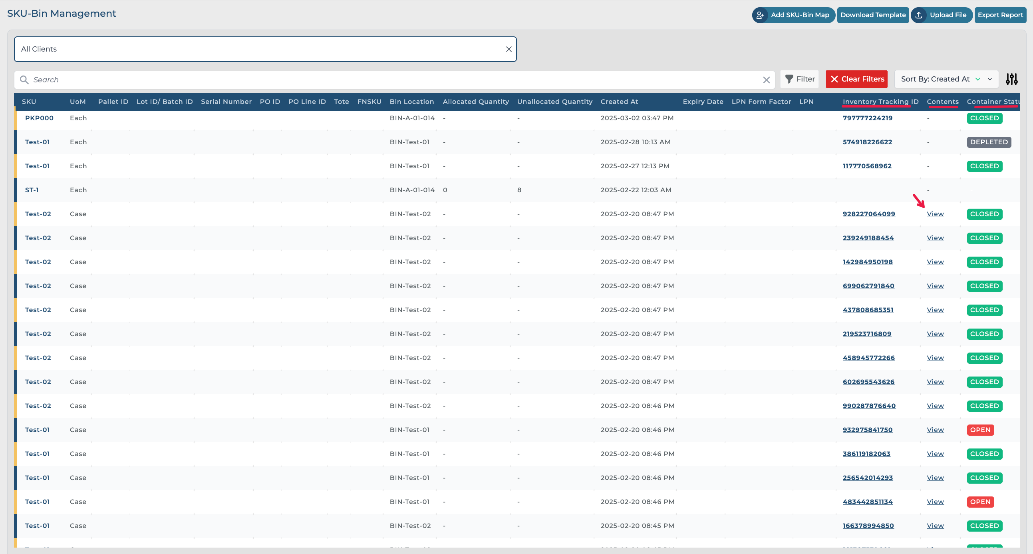This screenshot has height=554, width=1033.
Task: Toggle sort direction green chevron
Action: point(977,79)
